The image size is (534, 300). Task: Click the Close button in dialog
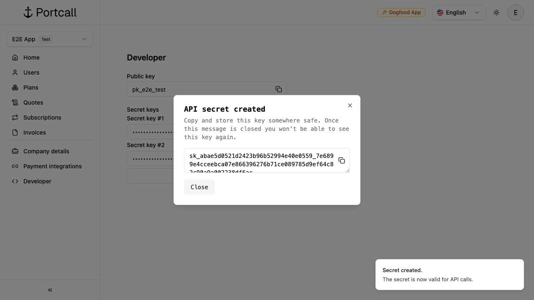pyautogui.click(x=199, y=187)
